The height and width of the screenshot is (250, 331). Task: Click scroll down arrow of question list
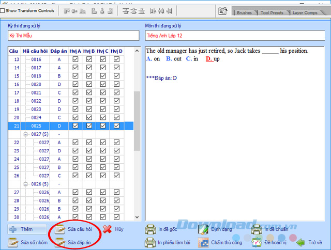[x=137, y=217]
